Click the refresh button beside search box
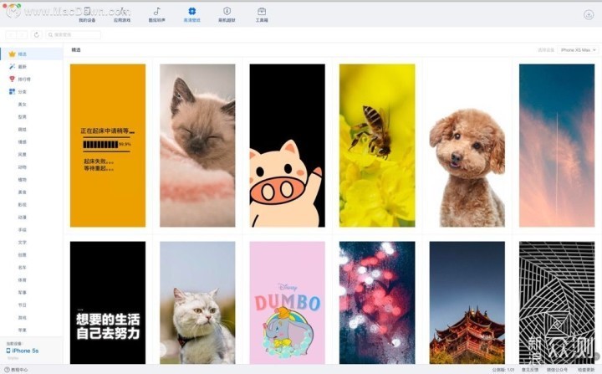The image size is (602, 374). point(36,35)
